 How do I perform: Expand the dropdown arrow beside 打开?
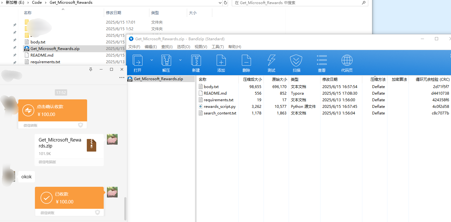(x=152, y=60)
